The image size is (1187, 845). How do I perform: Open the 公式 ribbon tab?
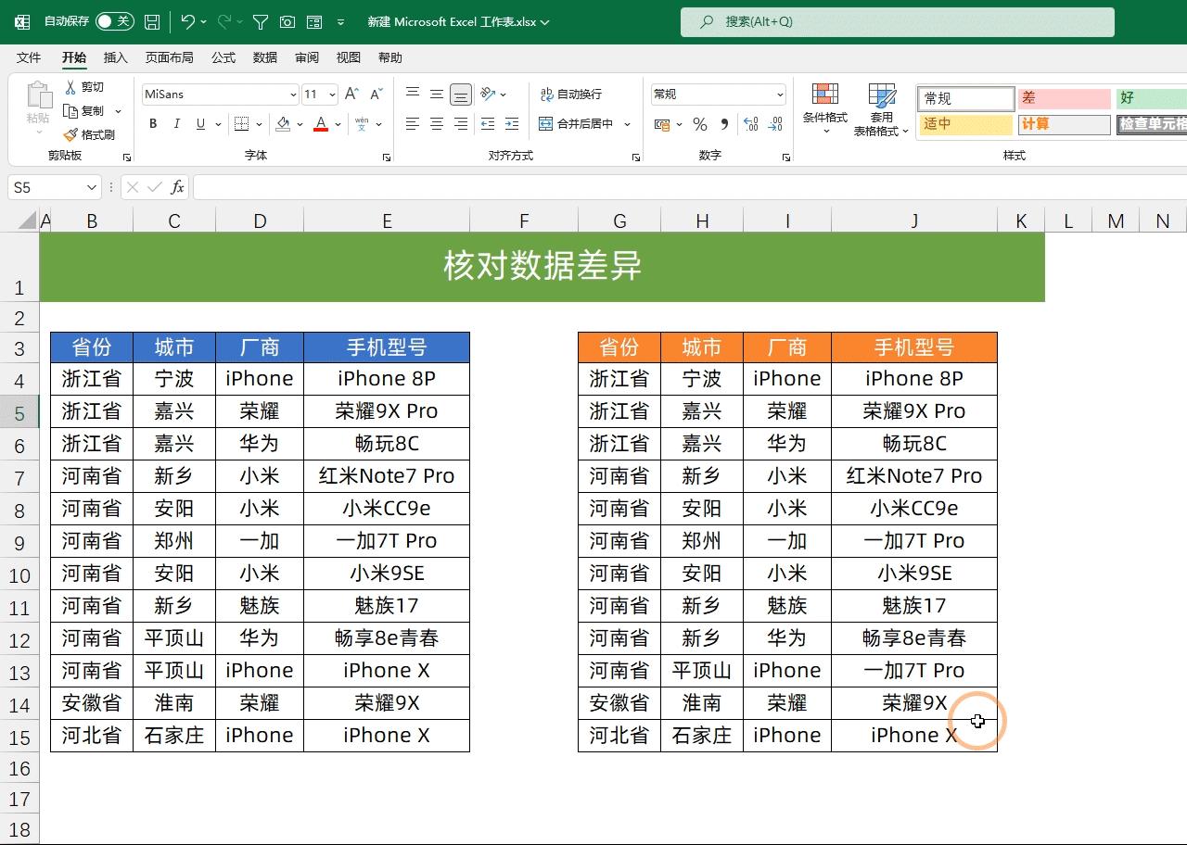coord(223,57)
